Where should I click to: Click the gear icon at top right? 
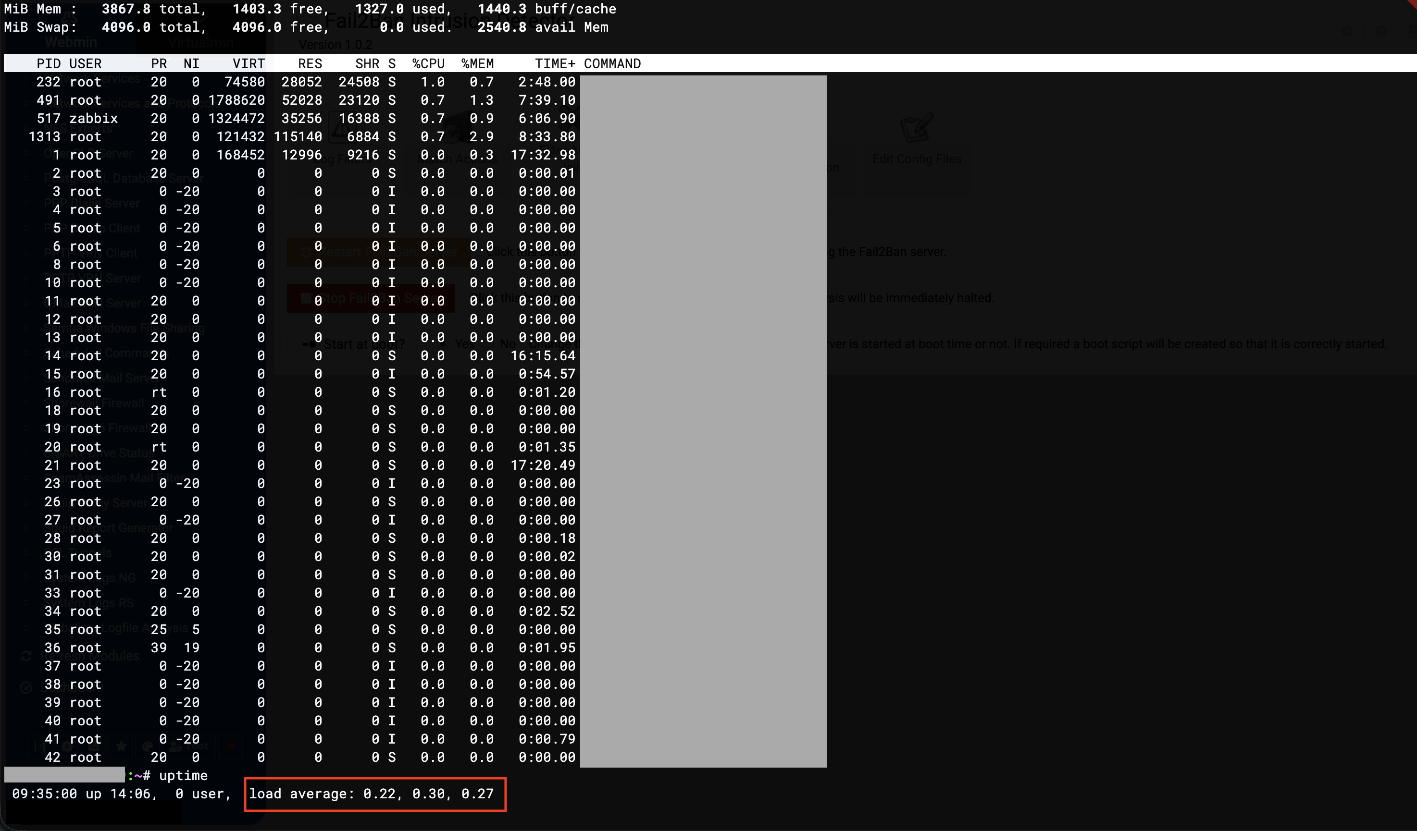[1347, 32]
